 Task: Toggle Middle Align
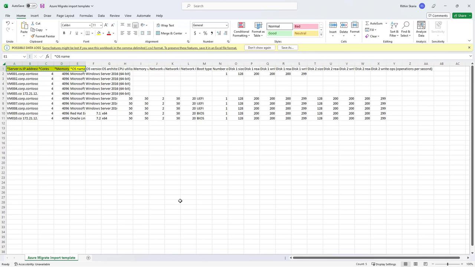(129, 25)
